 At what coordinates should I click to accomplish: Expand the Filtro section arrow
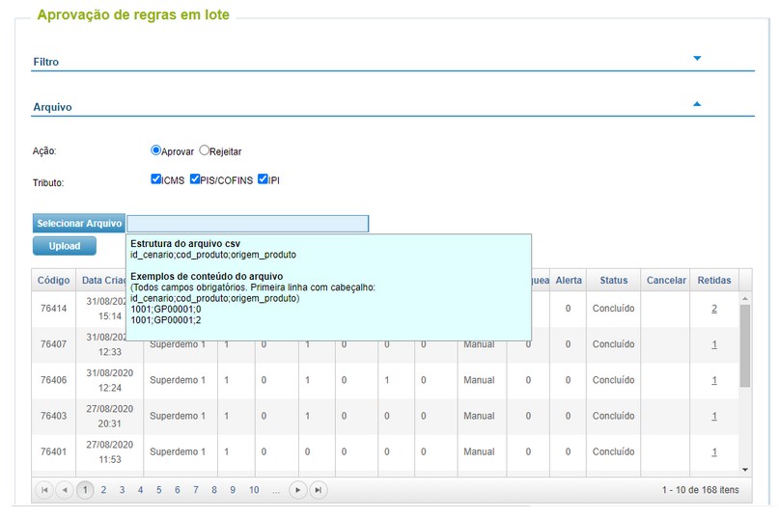coord(697,58)
